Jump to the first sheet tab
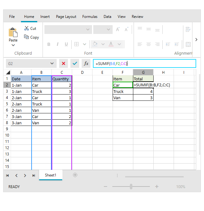The width and height of the screenshot is (204, 211). (8, 176)
